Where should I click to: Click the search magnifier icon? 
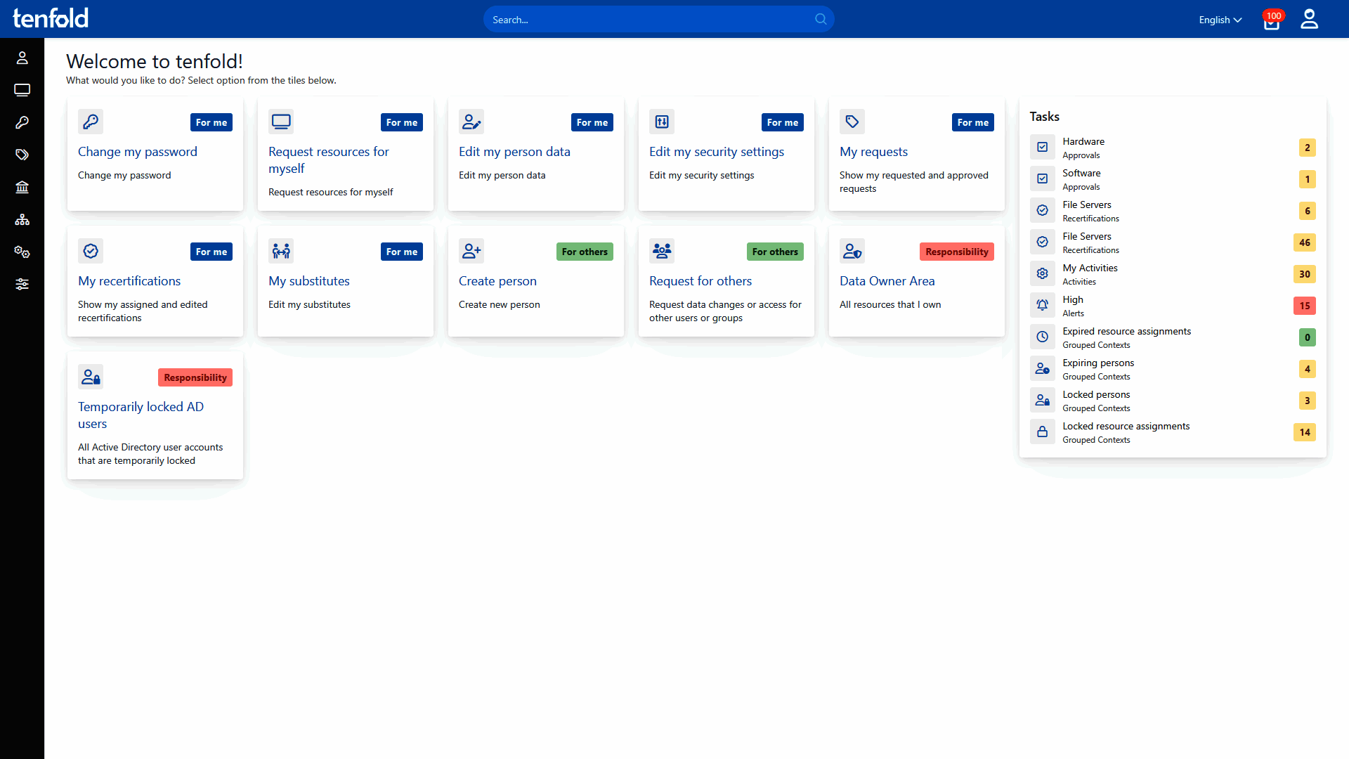[821, 19]
